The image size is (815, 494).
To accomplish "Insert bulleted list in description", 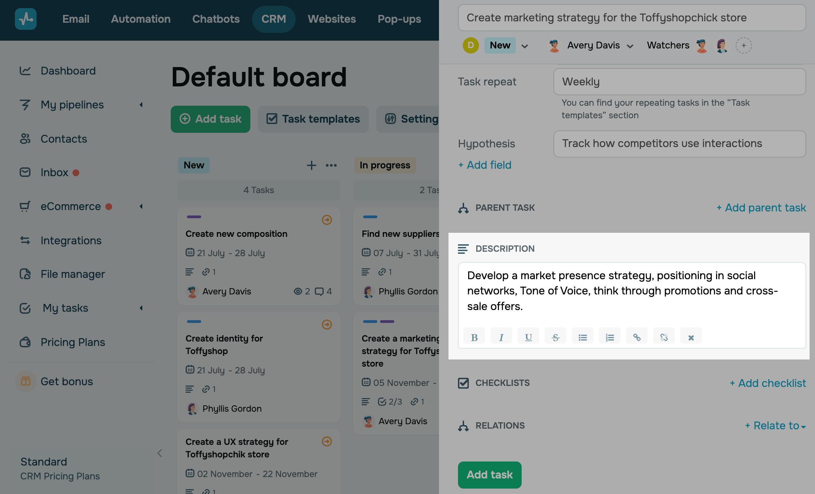I will (x=582, y=337).
